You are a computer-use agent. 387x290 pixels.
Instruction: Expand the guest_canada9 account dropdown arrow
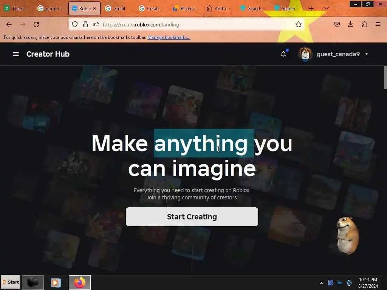pyautogui.click(x=367, y=54)
